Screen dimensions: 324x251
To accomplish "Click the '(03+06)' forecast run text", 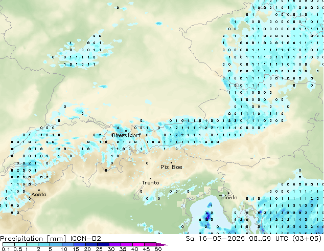I will click(307, 239).
